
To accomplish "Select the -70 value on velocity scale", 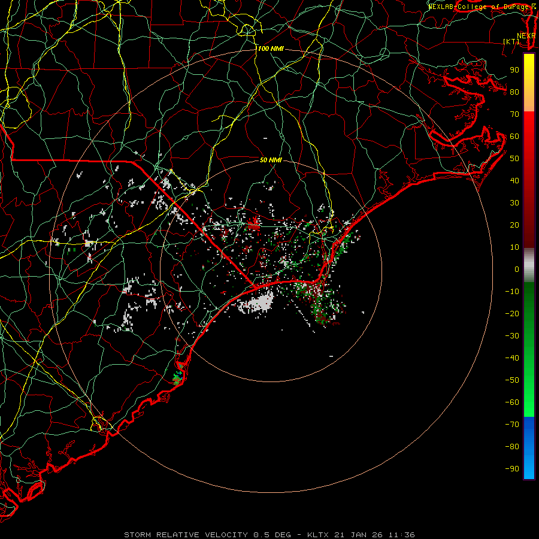I will click(512, 424).
